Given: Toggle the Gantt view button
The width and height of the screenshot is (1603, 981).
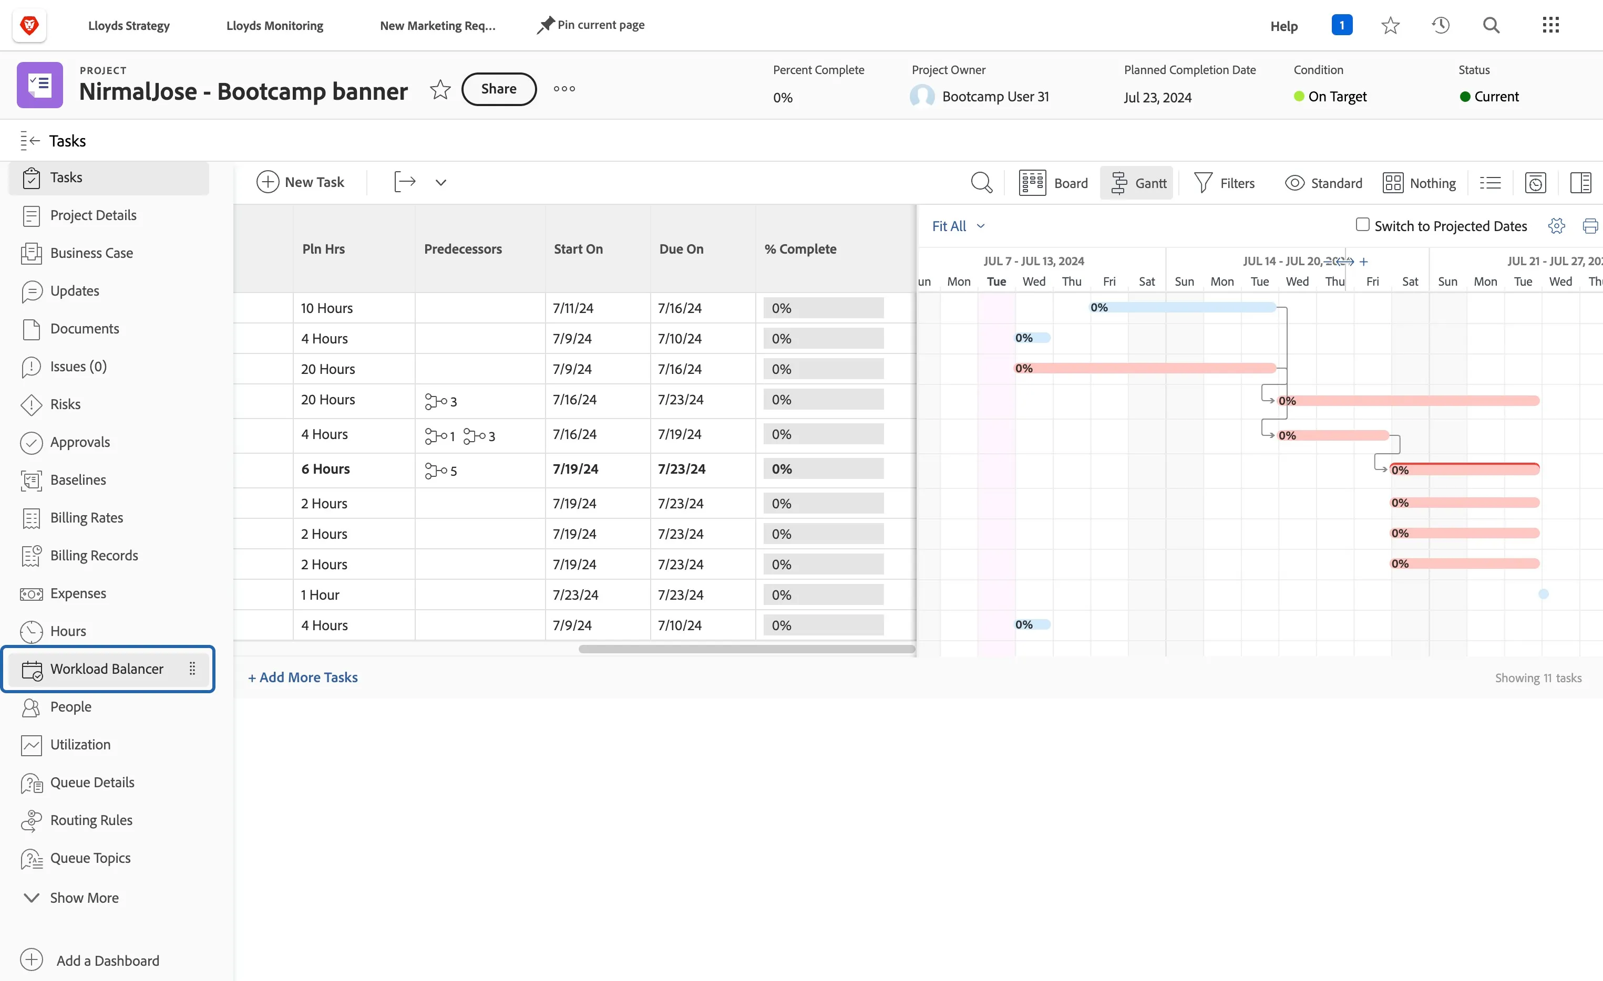Looking at the screenshot, I should [1137, 183].
